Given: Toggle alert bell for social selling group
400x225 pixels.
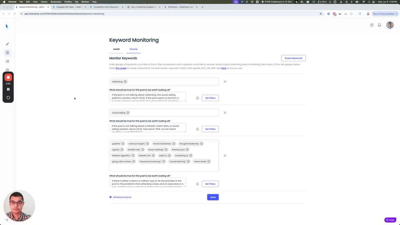Looking at the screenshot, I should click(x=197, y=129).
